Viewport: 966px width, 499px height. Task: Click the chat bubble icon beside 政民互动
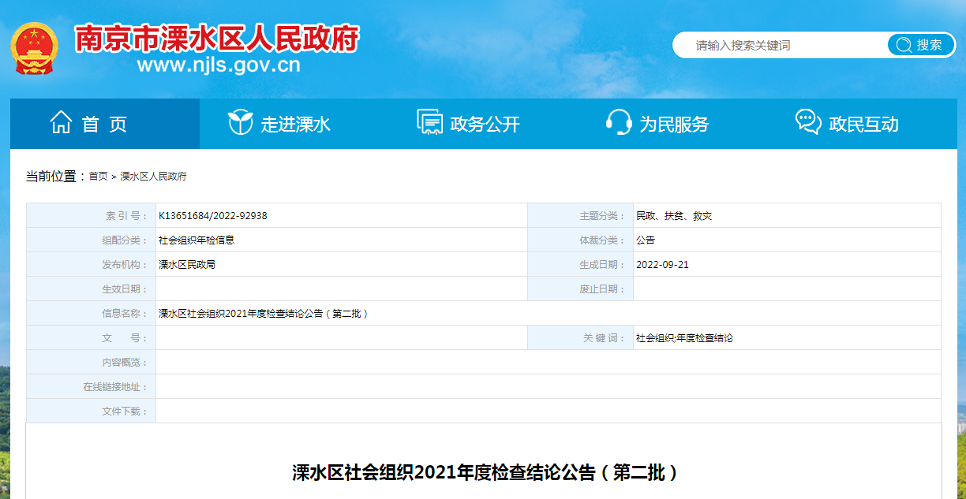pos(807,123)
